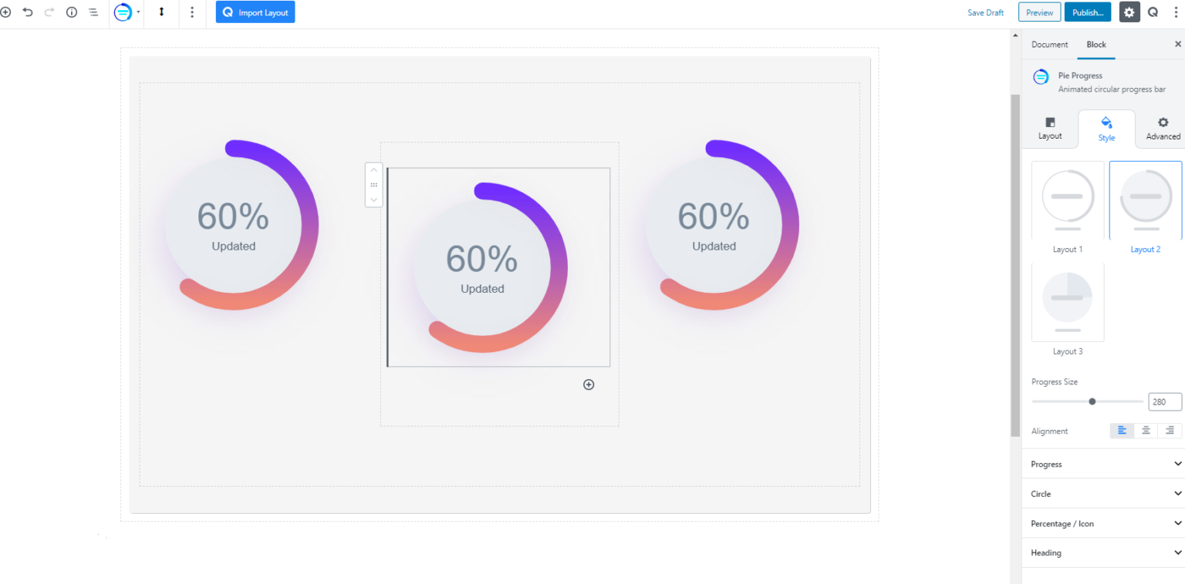Click the Pie Progress block type switcher icon
Image resolution: width=1185 pixels, height=584 pixels.
tap(123, 12)
